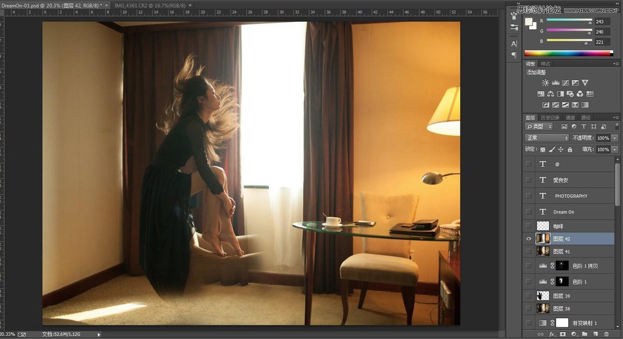
Task: Switch to the IMG_4361.CR2 document tab
Action: click(150, 5)
